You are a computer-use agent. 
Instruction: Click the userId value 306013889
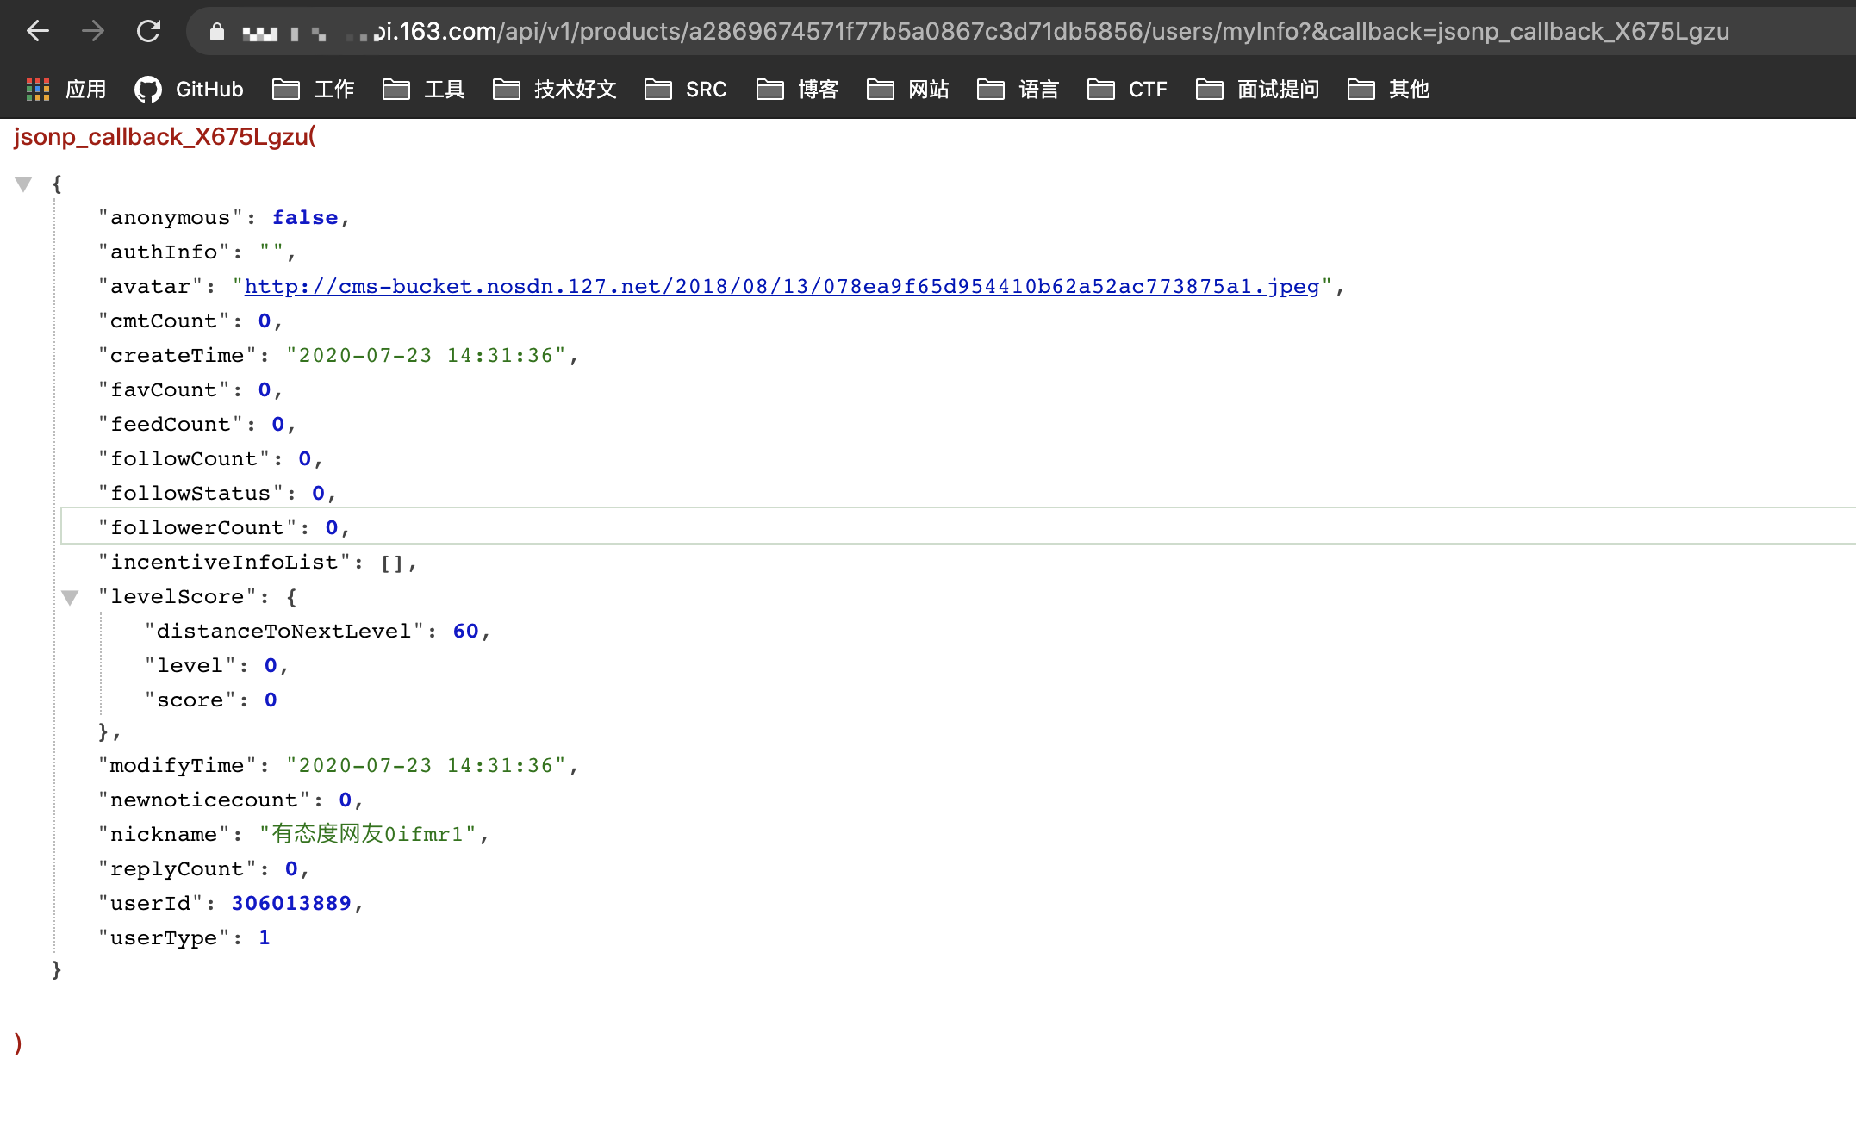pyautogui.click(x=291, y=903)
